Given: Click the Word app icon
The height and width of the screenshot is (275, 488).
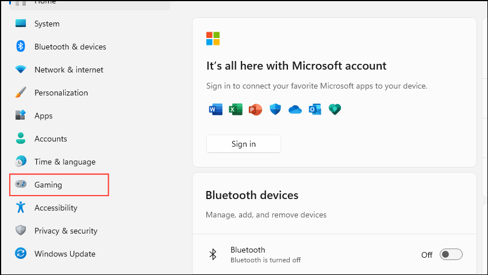Looking at the screenshot, I should point(216,109).
